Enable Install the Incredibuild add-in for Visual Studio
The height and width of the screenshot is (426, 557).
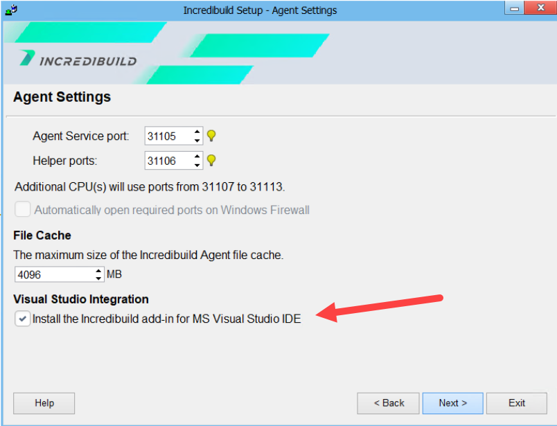(22, 319)
